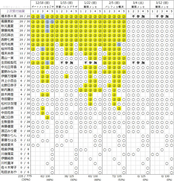The image size is (174, 181).
Task: Select the 渡辺みり愛 row name
Action: 9,131
